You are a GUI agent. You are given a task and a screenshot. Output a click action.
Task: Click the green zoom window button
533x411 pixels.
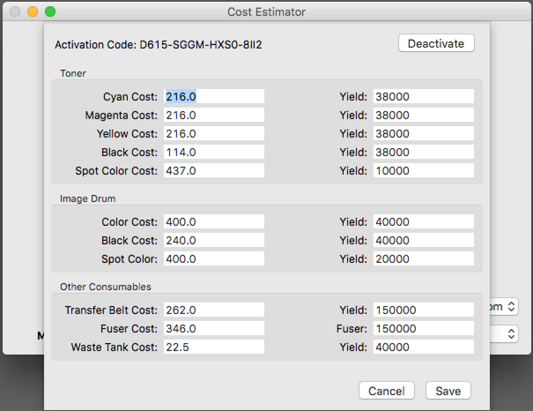[x=50, y=12]
